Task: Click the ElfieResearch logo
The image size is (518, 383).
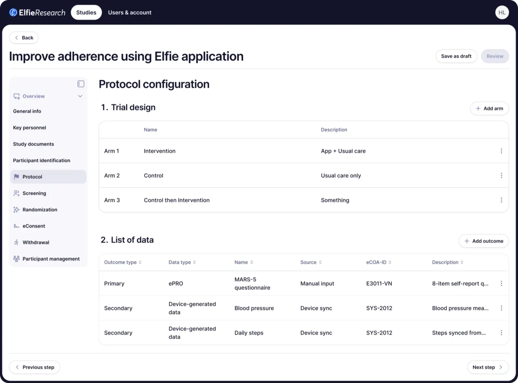Action: click(x=37, y=13)
